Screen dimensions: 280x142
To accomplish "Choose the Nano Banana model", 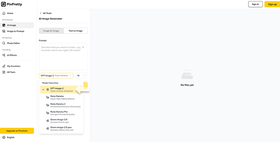I will 61,98.
